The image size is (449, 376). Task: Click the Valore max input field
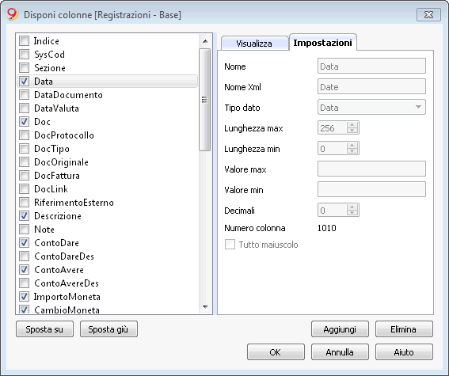[371, 169]
